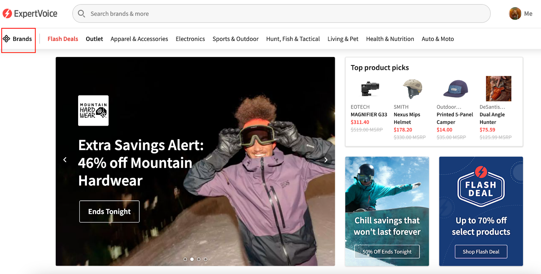Click the $14.00 price
Viewport: 541px width, 274px height.
pos(444,130)
